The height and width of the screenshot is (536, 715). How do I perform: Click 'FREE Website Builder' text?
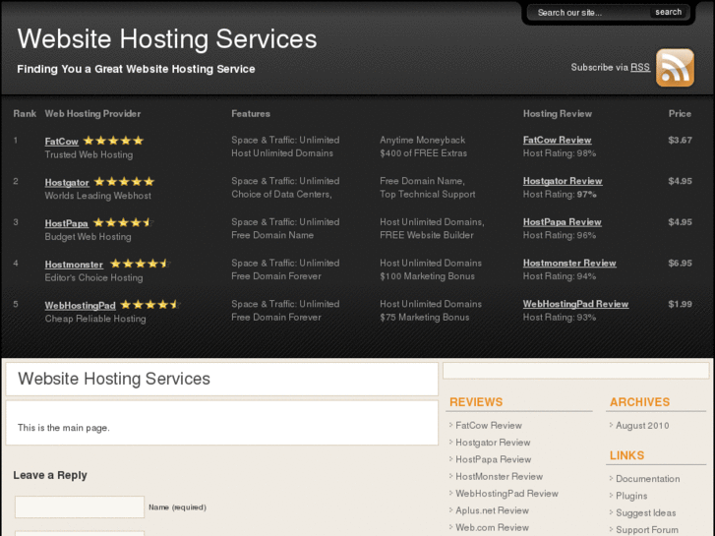click(427, 235)
